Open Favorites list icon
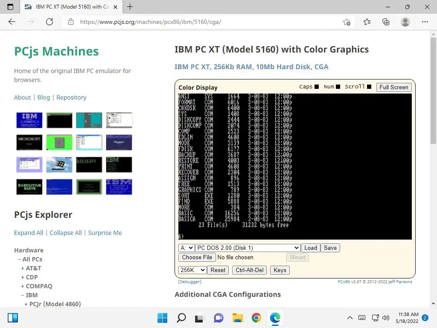Screen dimensions: 437x328 [x=367, y=22]
